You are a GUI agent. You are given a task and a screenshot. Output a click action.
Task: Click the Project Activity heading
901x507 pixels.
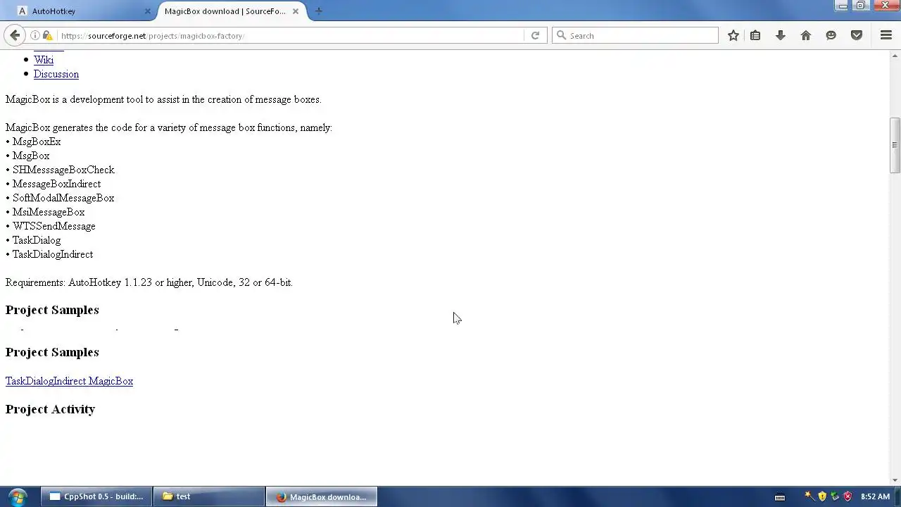click(50, 409)
